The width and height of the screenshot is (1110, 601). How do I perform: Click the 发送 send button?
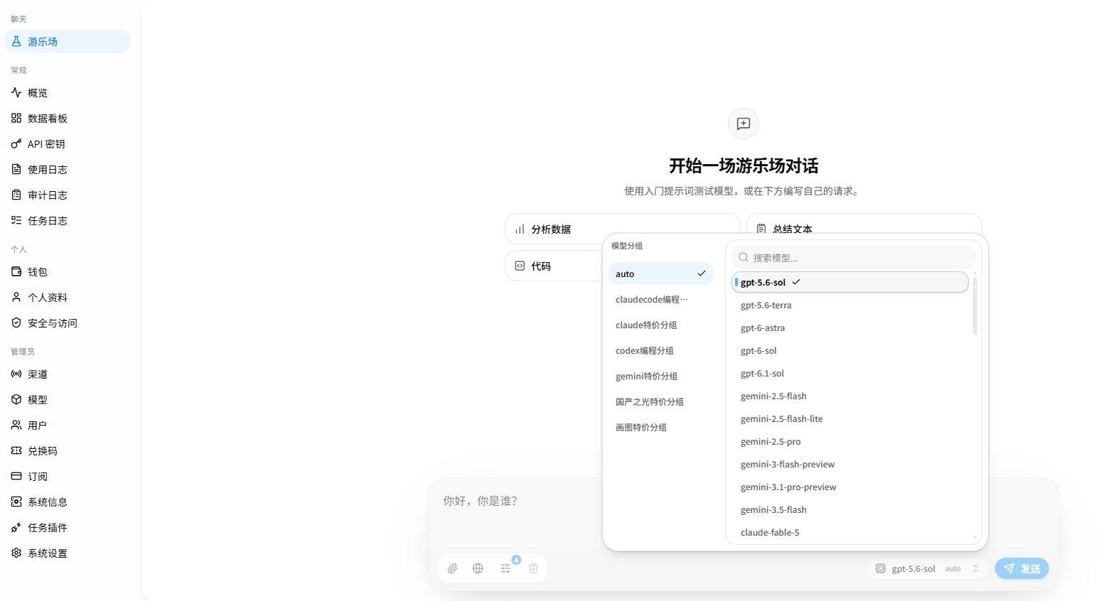click(x=1022, y=568)
